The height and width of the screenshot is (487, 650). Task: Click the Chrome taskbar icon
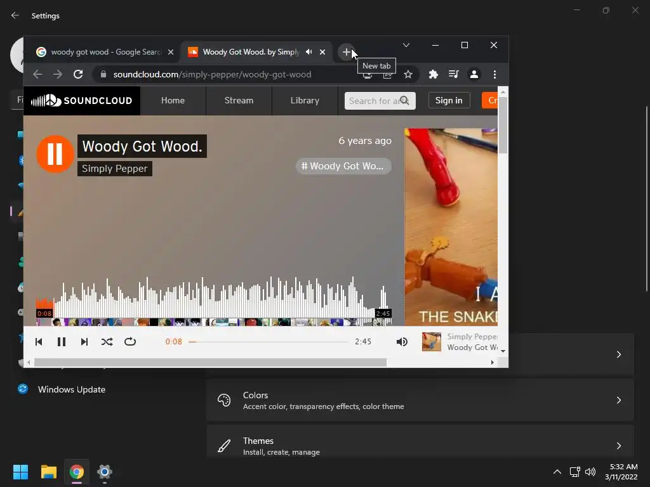point(76,472)
